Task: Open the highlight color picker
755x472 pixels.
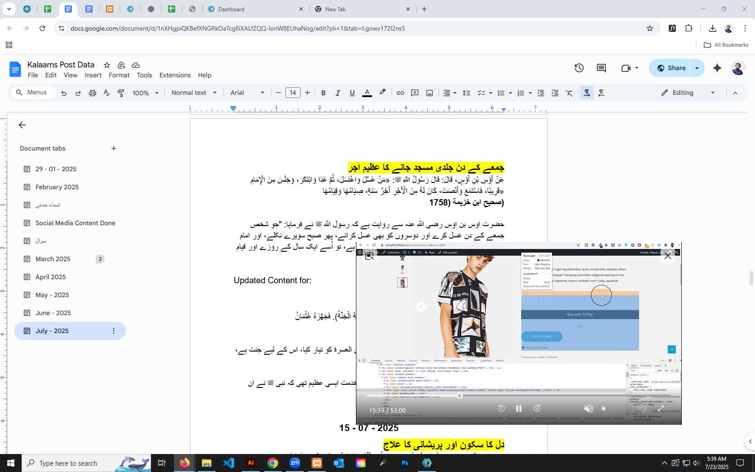Action: 382,93
